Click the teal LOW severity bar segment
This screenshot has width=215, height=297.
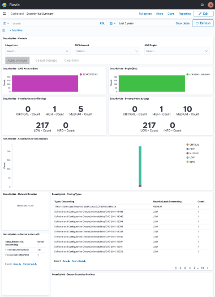pyautogui.click(x=140, y=166)
